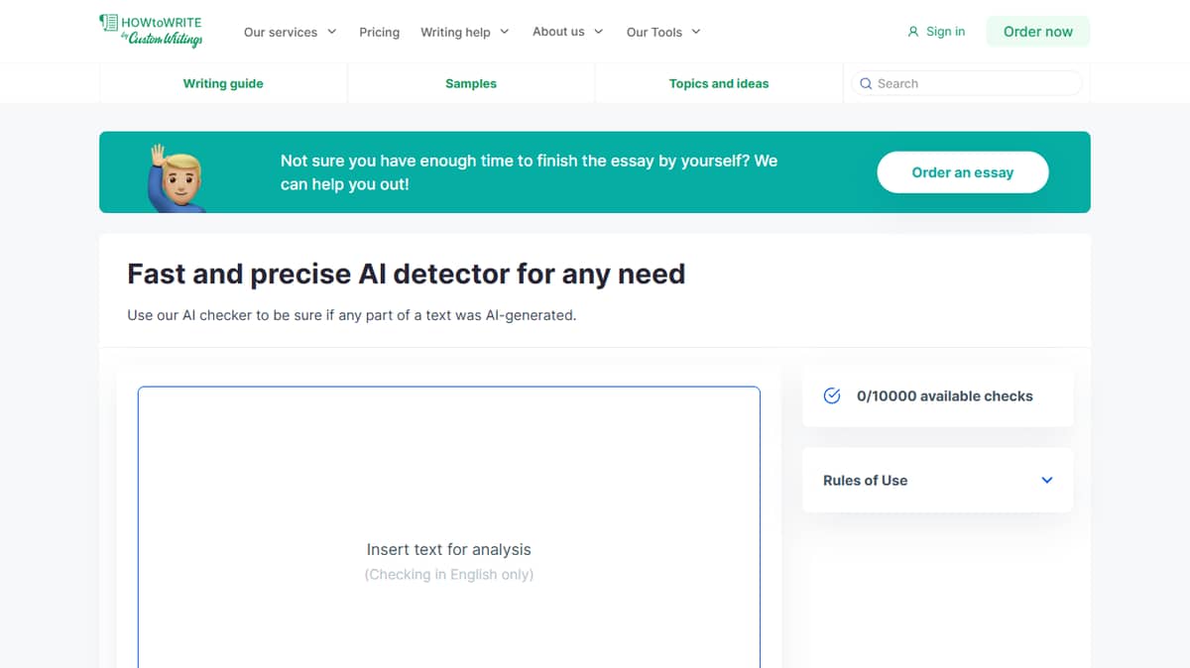Expand the Rules of Use chevron
This screenshot has height=668, width=1190.
point(1047,481)
